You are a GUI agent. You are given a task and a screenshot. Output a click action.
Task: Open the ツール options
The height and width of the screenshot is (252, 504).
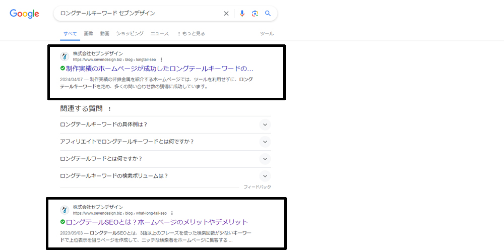tap(267, 33)
